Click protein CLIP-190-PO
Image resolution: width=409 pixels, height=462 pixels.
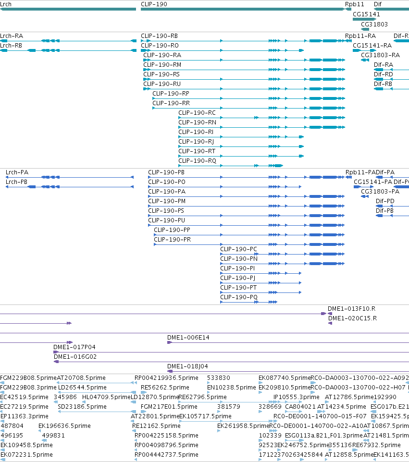[167, 182]
